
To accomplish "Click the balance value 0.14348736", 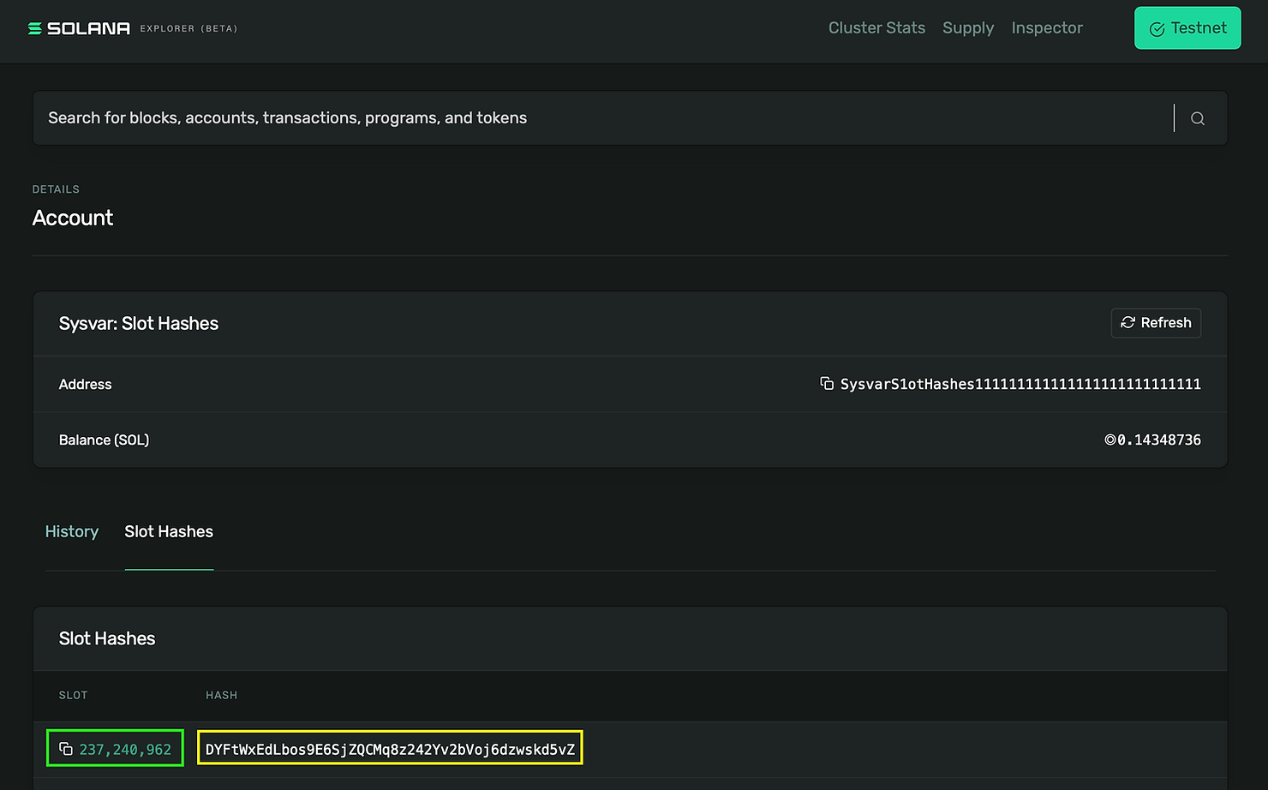I will pyautogui.click(x=1159, y=440).
